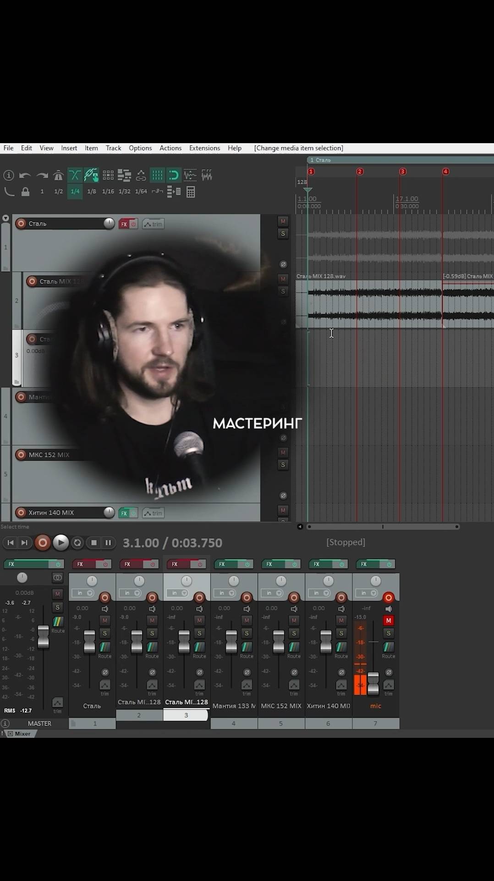The width and height of the screenshot is (494, 881).
Task: Open project info icon in toolbar
Action: (8, 175)
